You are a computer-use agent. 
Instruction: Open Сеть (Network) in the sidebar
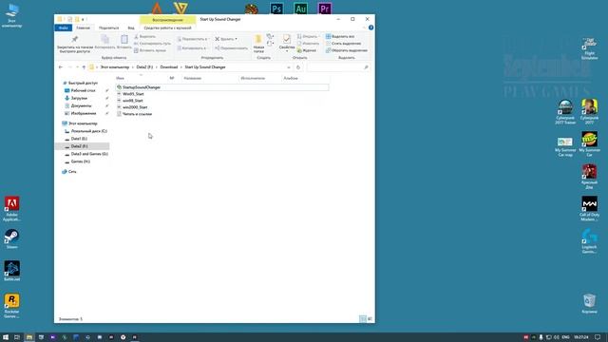click(72, 171)
